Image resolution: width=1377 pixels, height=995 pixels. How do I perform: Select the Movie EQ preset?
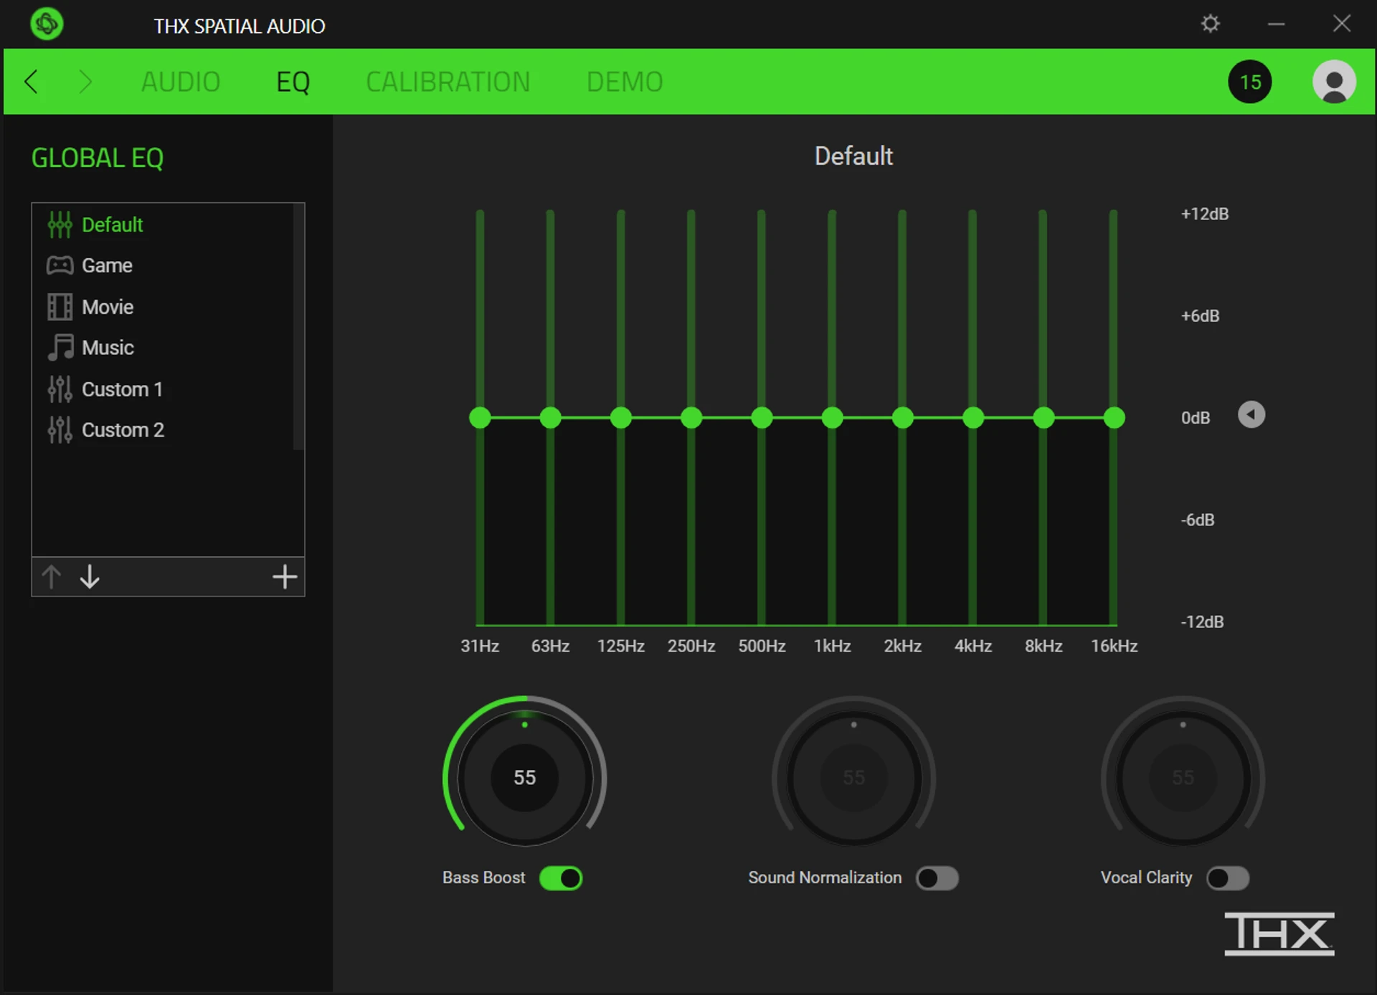tap(163, 307)
